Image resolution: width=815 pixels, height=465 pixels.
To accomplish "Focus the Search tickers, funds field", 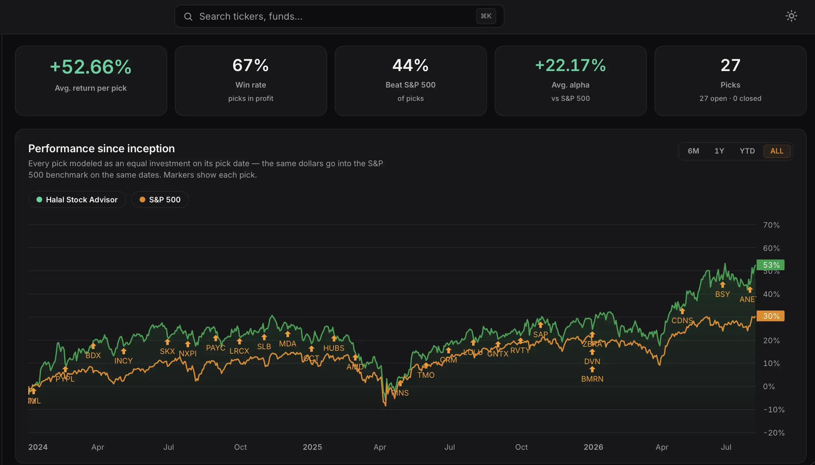I will 339,16.
